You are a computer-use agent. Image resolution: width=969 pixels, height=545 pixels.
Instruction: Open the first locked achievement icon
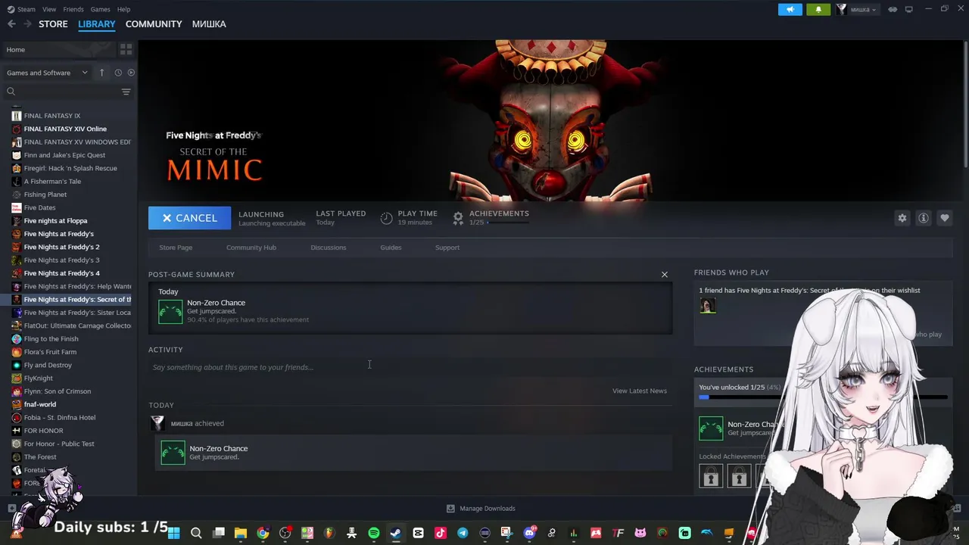pyautogui.click(x=711, y=476)
